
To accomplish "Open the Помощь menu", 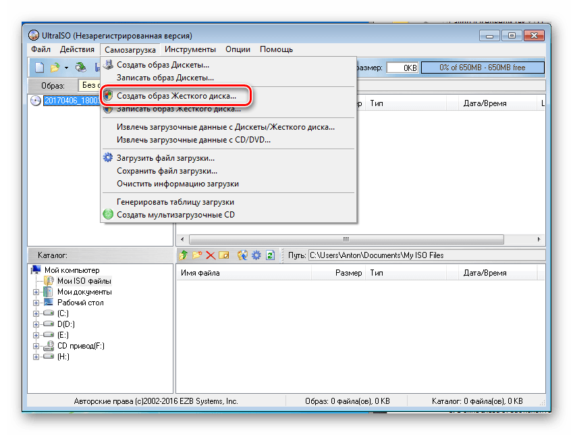I will click(276, 49).
